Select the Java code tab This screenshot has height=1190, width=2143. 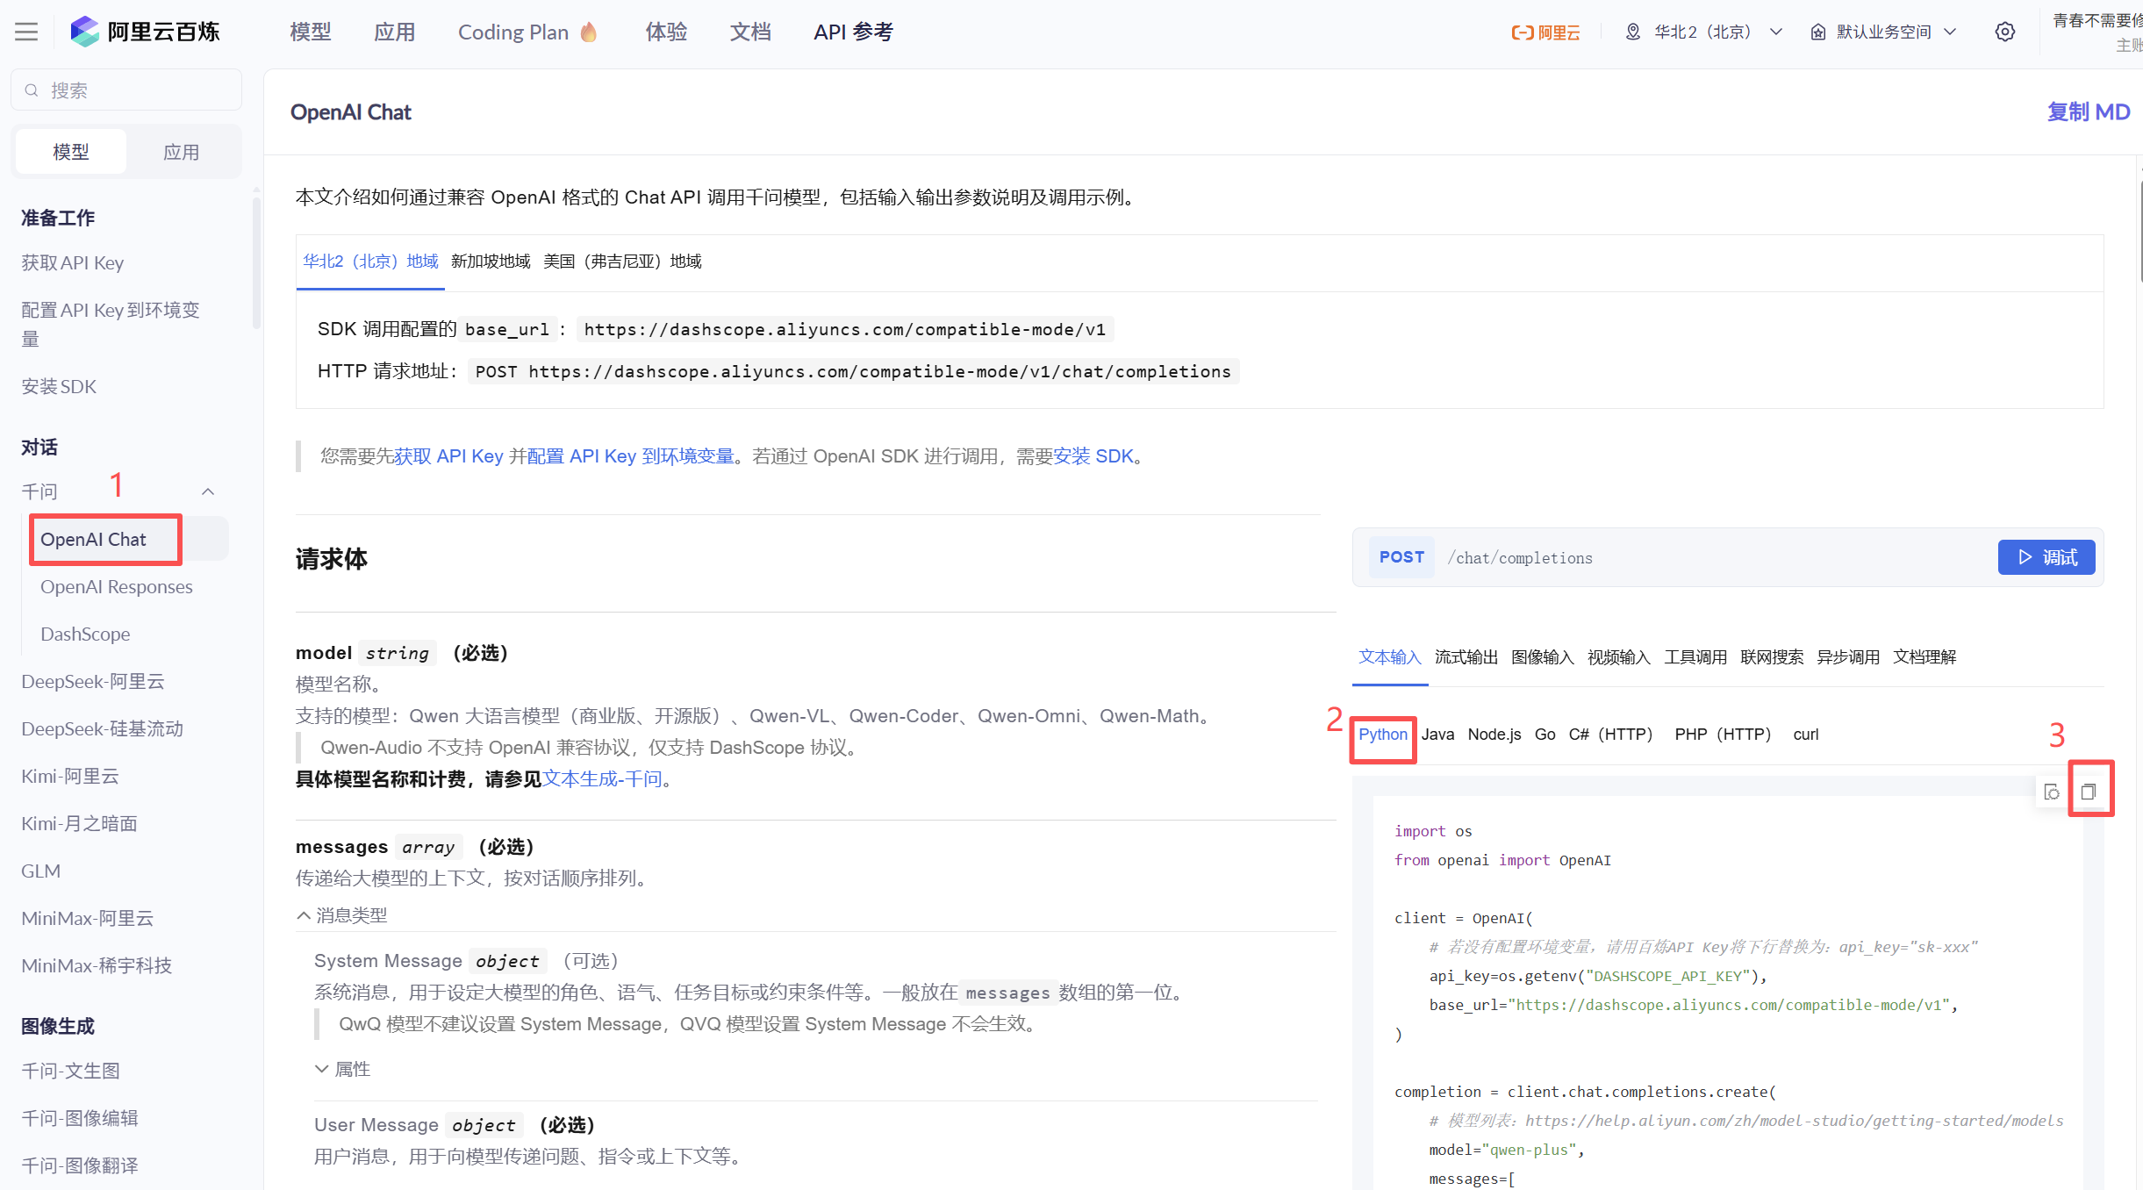coord(1438,735)
